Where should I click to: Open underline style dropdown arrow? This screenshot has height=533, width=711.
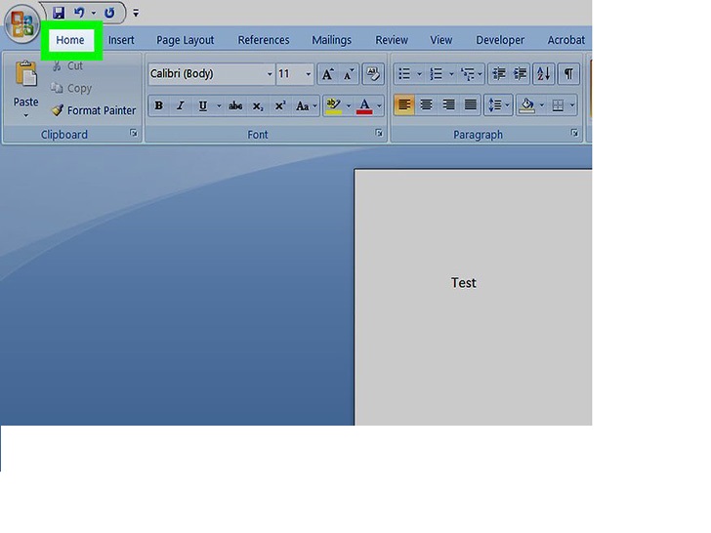pyautogui.click(x=219, y=106)
